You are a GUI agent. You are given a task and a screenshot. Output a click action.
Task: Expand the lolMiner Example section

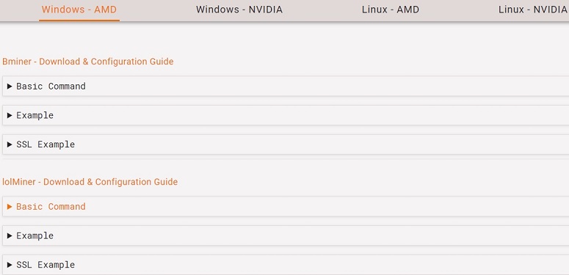point(286,235)
